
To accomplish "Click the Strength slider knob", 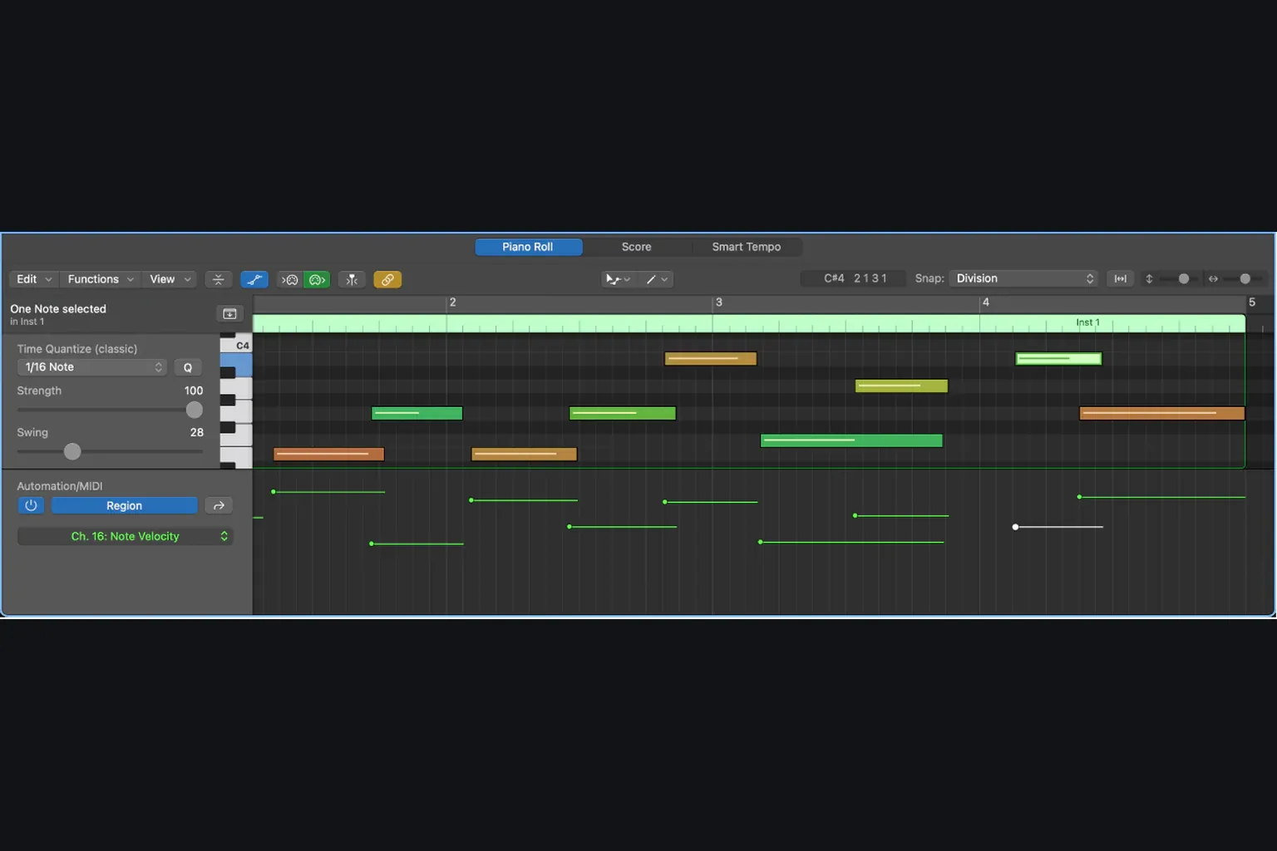I will [x=195, y=410].
